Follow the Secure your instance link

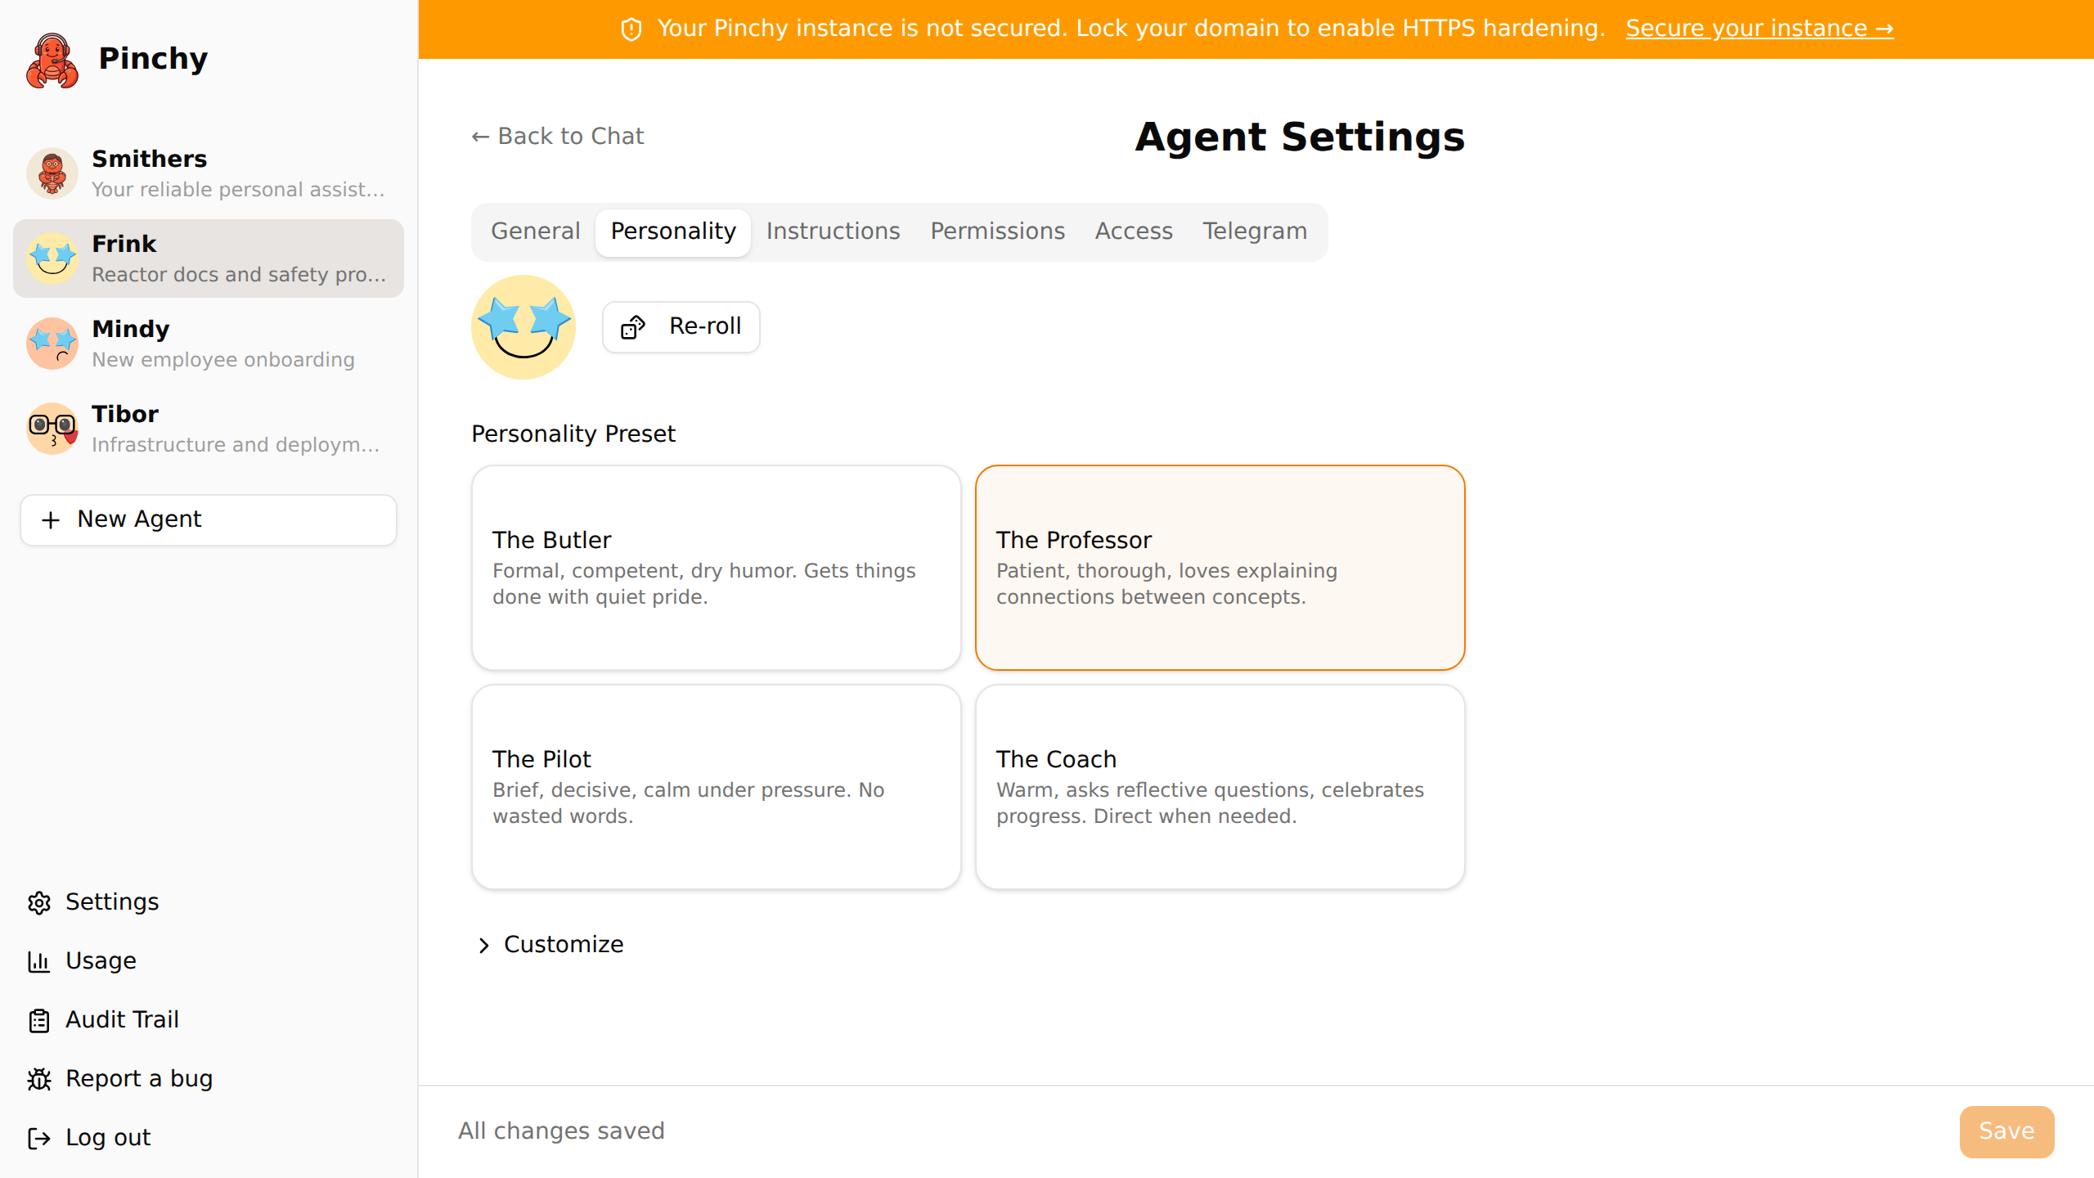pos(1759,29)
